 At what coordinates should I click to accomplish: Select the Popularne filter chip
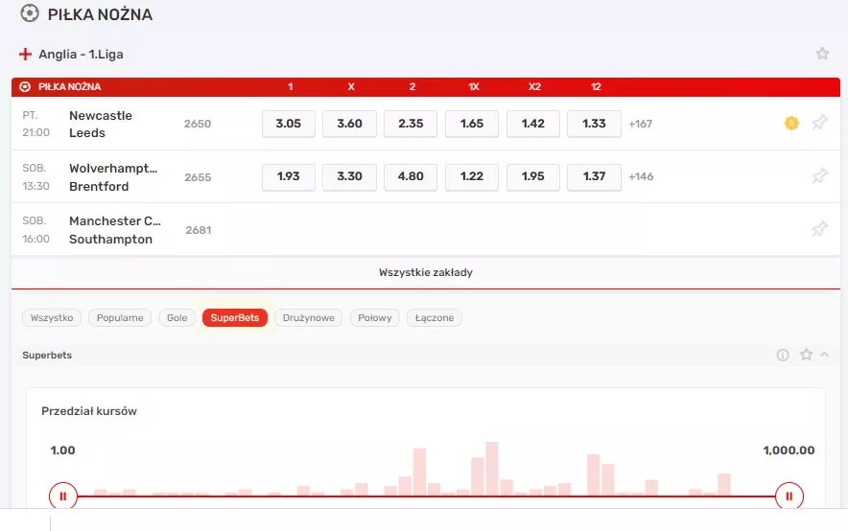120,317
